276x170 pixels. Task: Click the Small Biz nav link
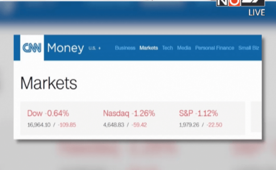pos(249,48)
